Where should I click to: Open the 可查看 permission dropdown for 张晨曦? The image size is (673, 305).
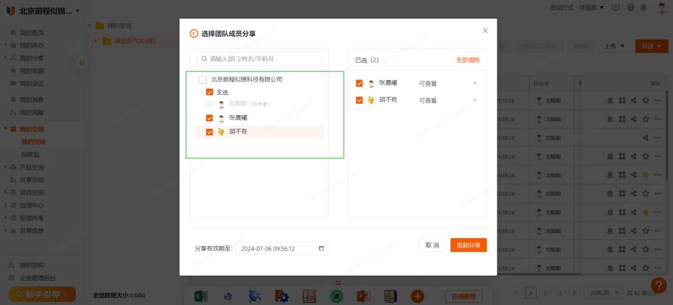(447, 83)
